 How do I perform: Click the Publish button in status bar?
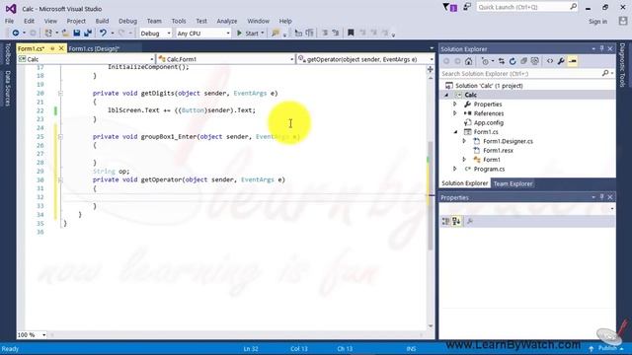click(606, 348)
